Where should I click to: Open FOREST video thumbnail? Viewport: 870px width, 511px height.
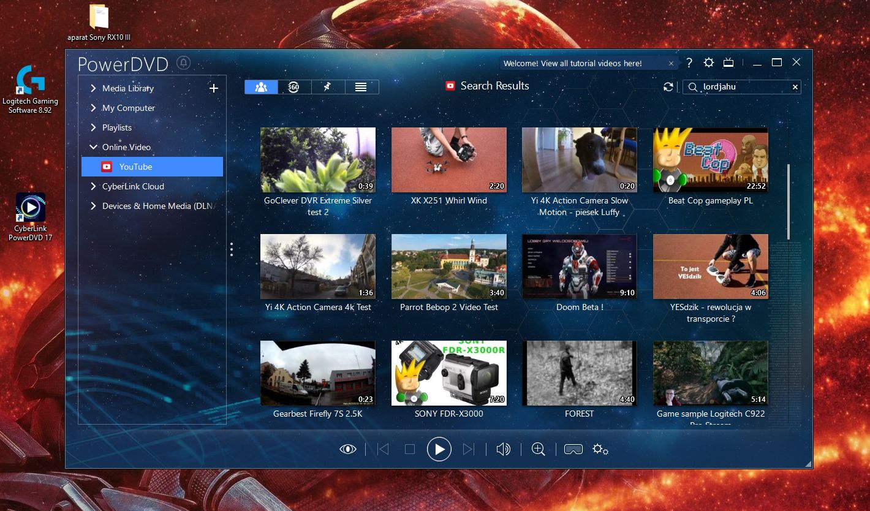pyautogui.click(x=580, y=373)
